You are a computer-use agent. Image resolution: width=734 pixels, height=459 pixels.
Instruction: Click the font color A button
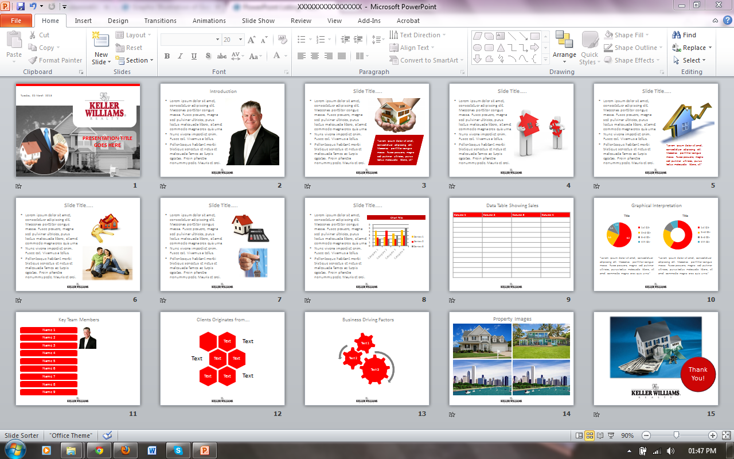click(278, 56)
